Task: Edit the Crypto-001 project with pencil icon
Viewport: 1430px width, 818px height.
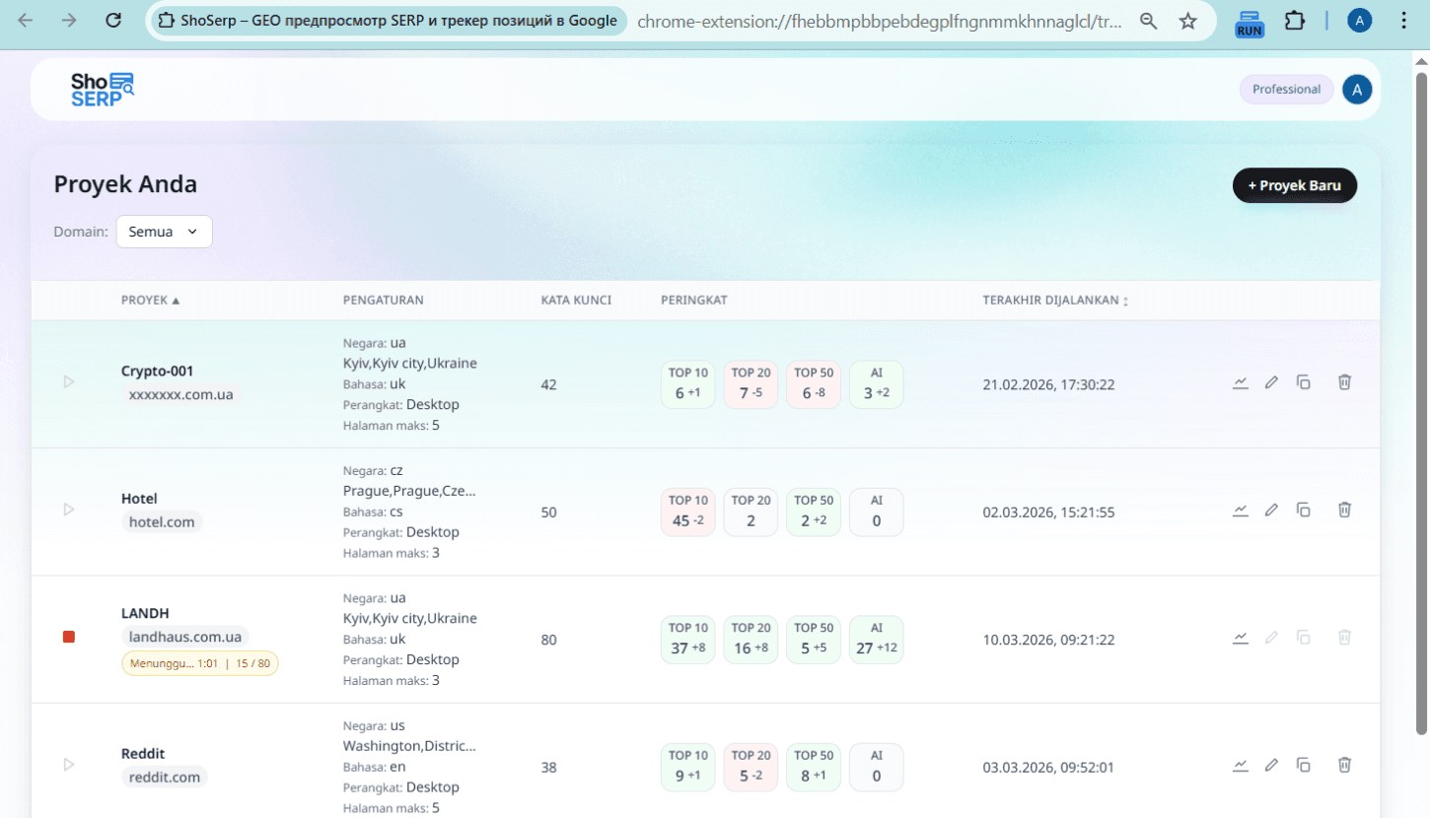Action: tap(1271, 382)
